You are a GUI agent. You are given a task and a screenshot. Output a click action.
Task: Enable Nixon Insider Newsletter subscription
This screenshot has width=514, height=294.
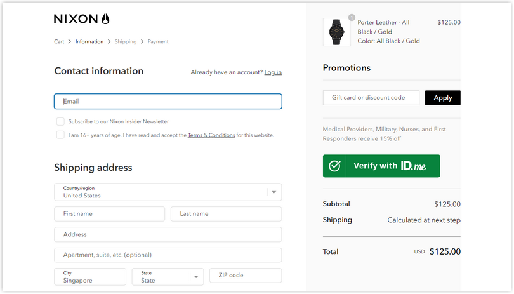(60, 121)
